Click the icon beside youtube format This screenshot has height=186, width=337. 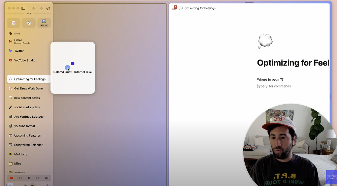[10, 126]
